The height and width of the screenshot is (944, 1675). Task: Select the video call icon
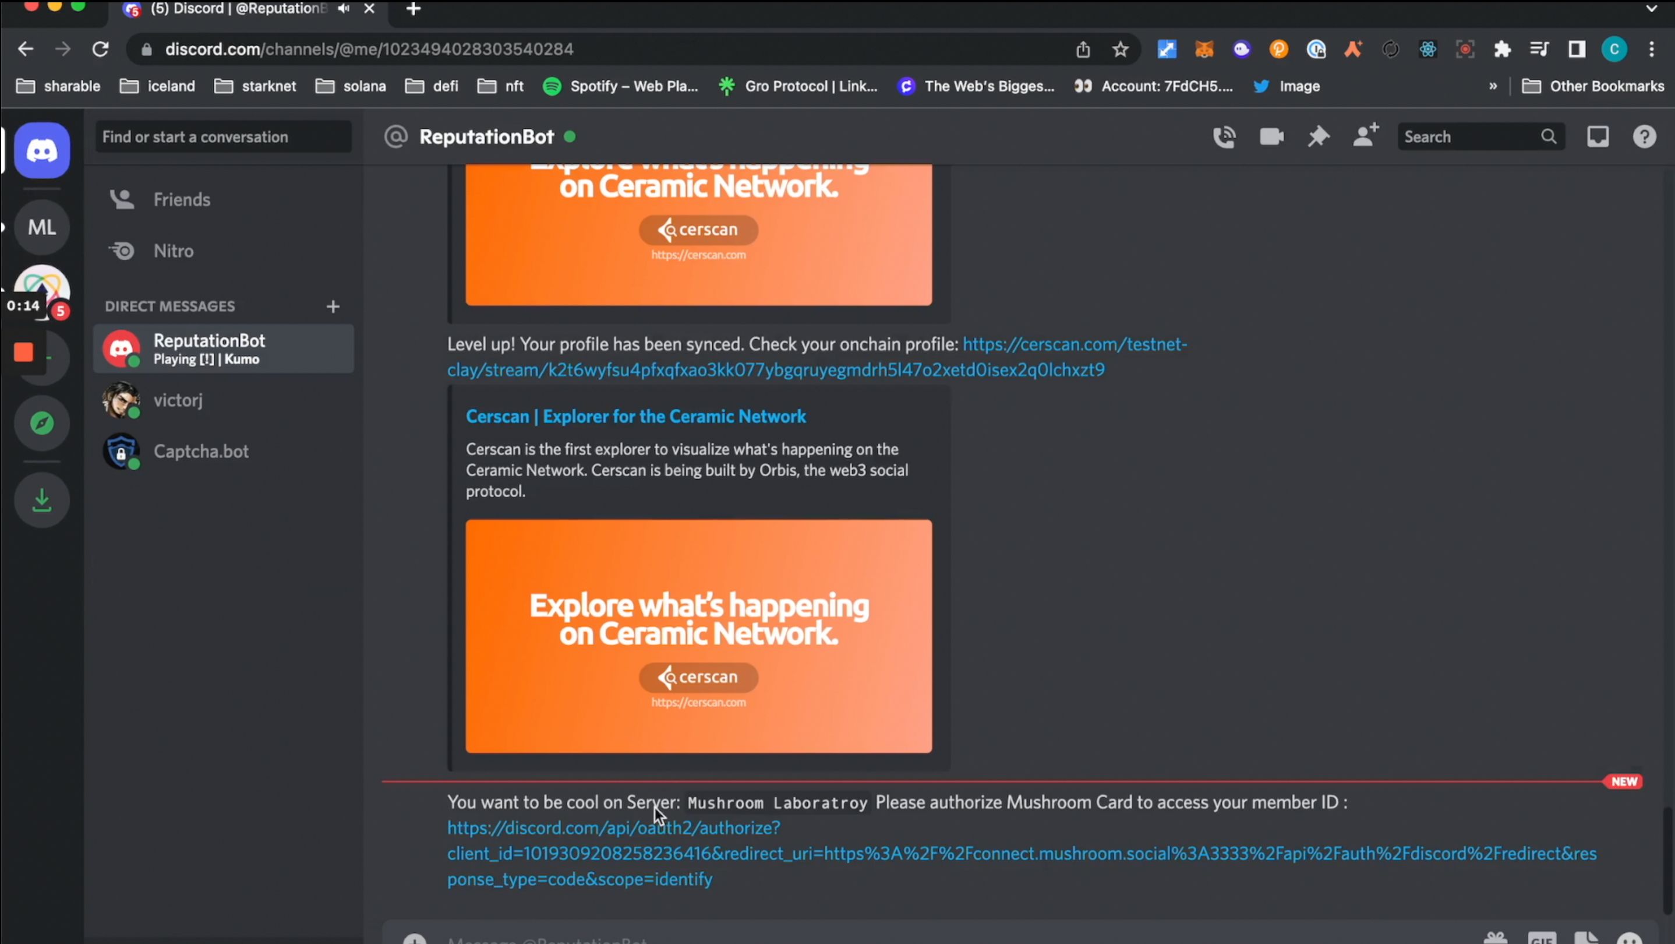(x=1271, y=136)
